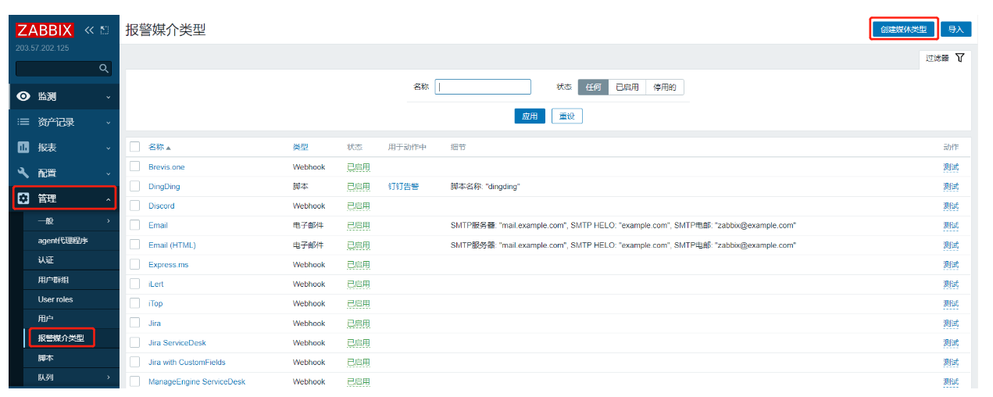Check the Jira ServiceDesk row checkbox
The height and width of the screenshot is (397, 993).
click(135, 342)
